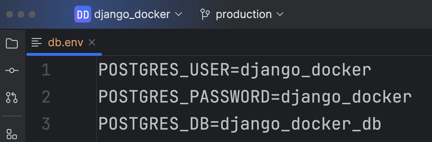Open the Project folder tool window
This screenshot has height=142, width=432.
pos(12,44)
